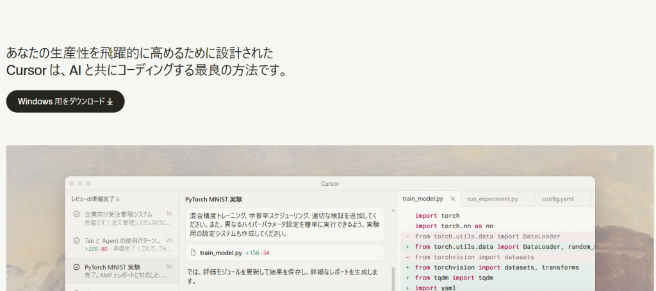Switch to the run_experiment.py tab
This screenshot has width=656, height=291.
[492, 199]
